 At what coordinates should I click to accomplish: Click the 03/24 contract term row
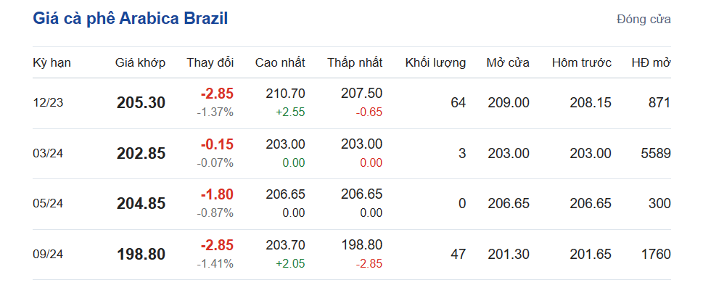352,154
